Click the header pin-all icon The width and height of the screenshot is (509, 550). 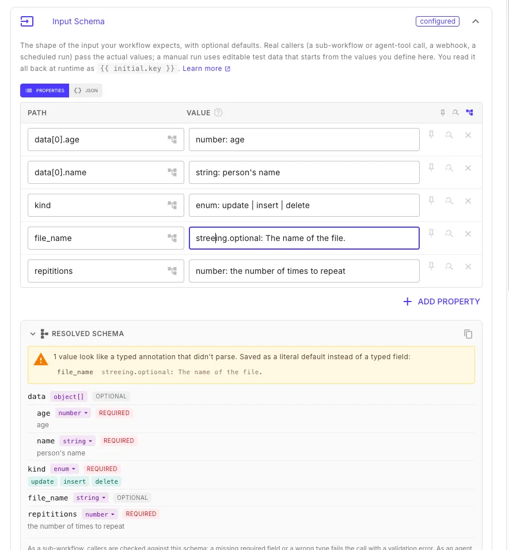pos(443,112)
